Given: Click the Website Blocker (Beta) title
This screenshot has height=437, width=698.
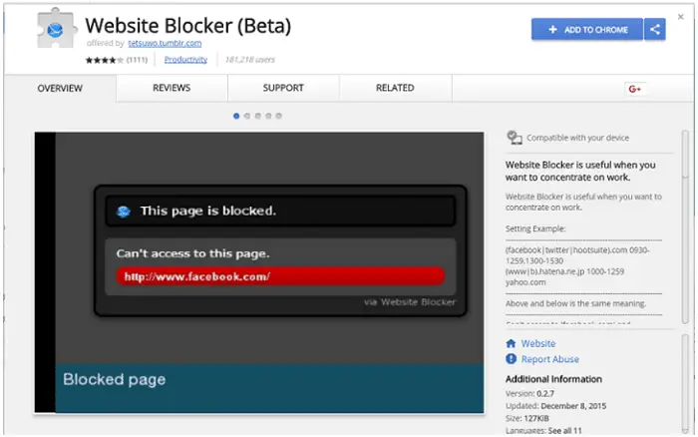Looking at the screenshot, I should (x=188, y=26).
